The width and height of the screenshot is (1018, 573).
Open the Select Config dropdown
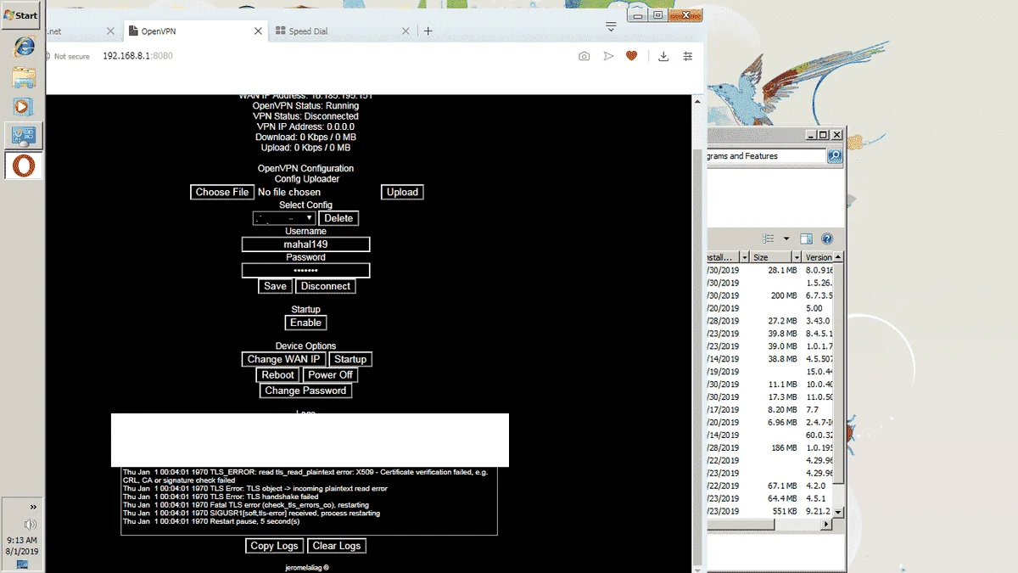point(284,218)
